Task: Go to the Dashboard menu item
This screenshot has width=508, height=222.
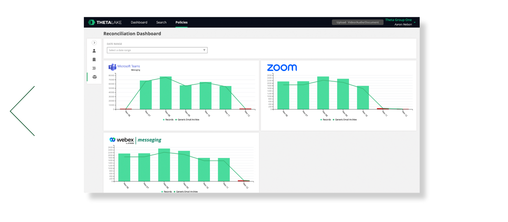Action: (x=139, y=23)
